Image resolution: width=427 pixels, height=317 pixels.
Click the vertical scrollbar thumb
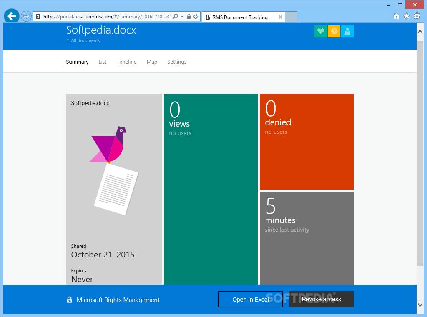coord(420,153)
